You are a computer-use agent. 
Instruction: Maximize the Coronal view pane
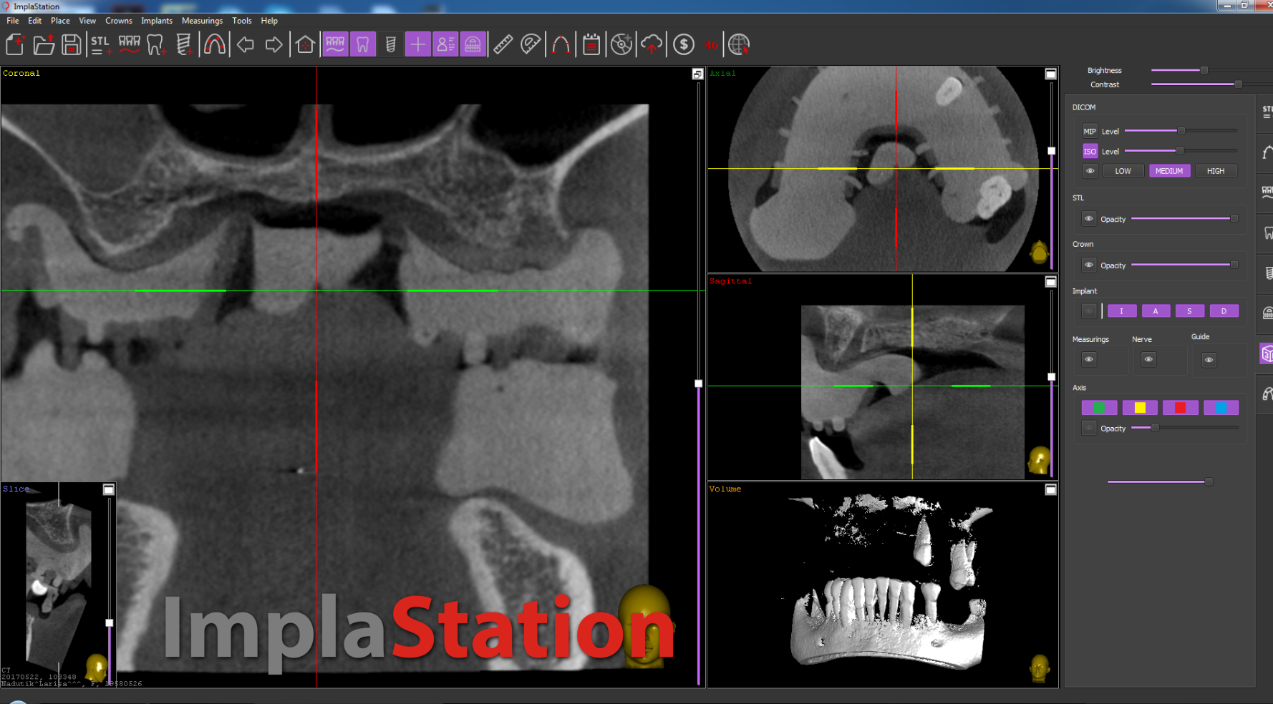point(697,74)
